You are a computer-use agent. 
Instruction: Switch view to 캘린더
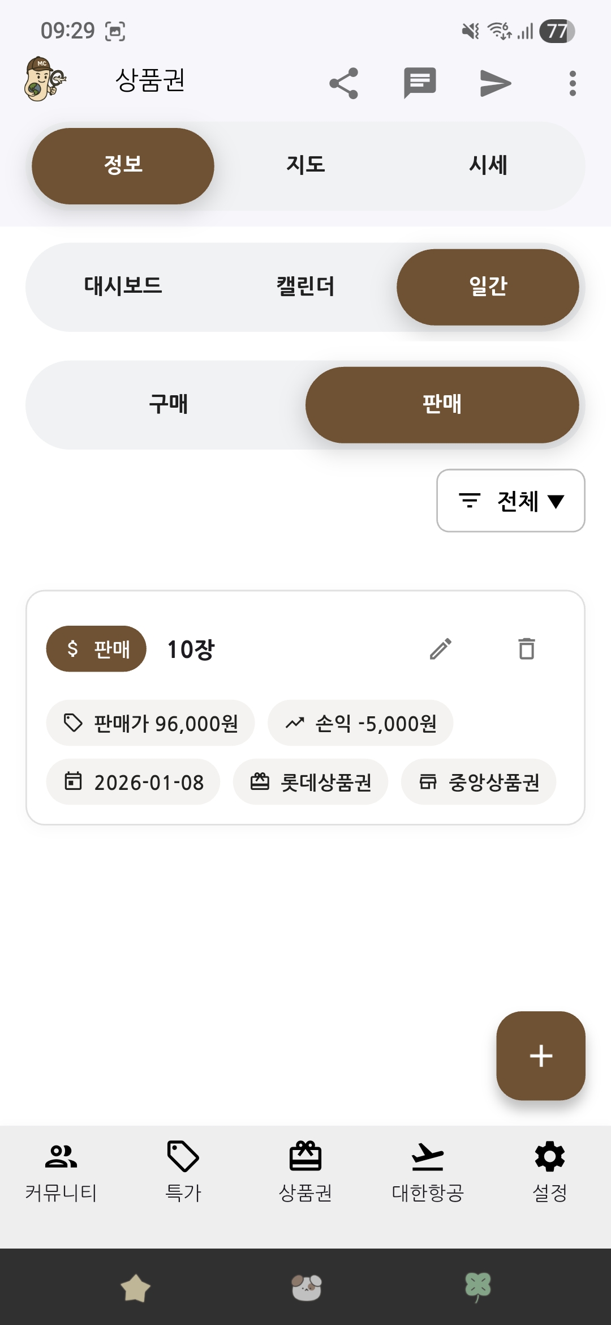[305, 287]
